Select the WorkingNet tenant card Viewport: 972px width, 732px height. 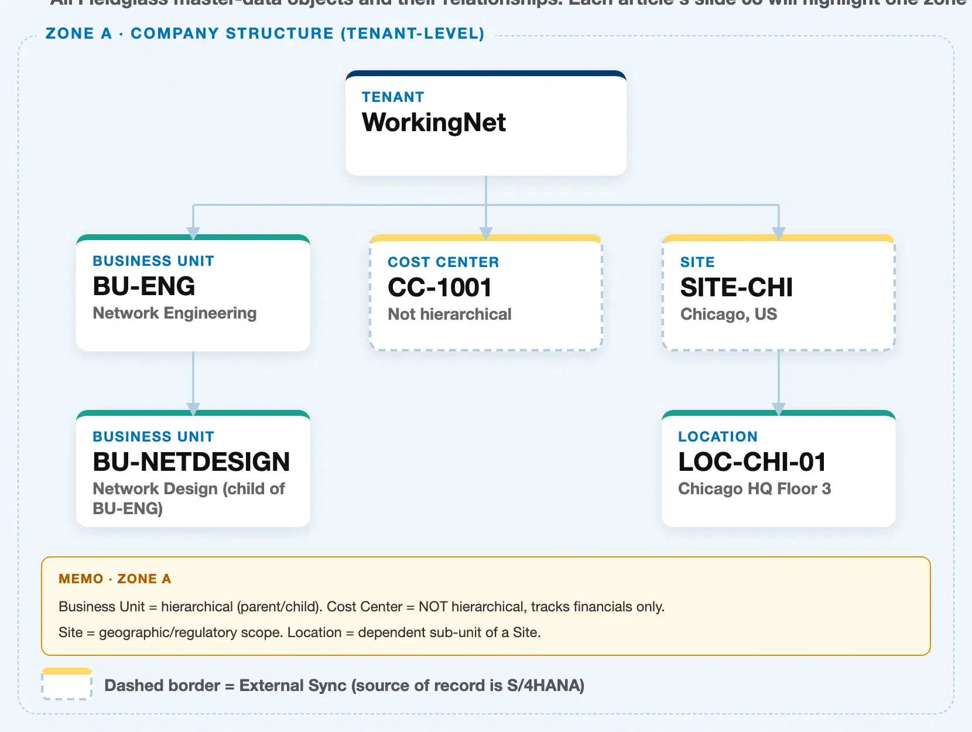click(486, 123)
